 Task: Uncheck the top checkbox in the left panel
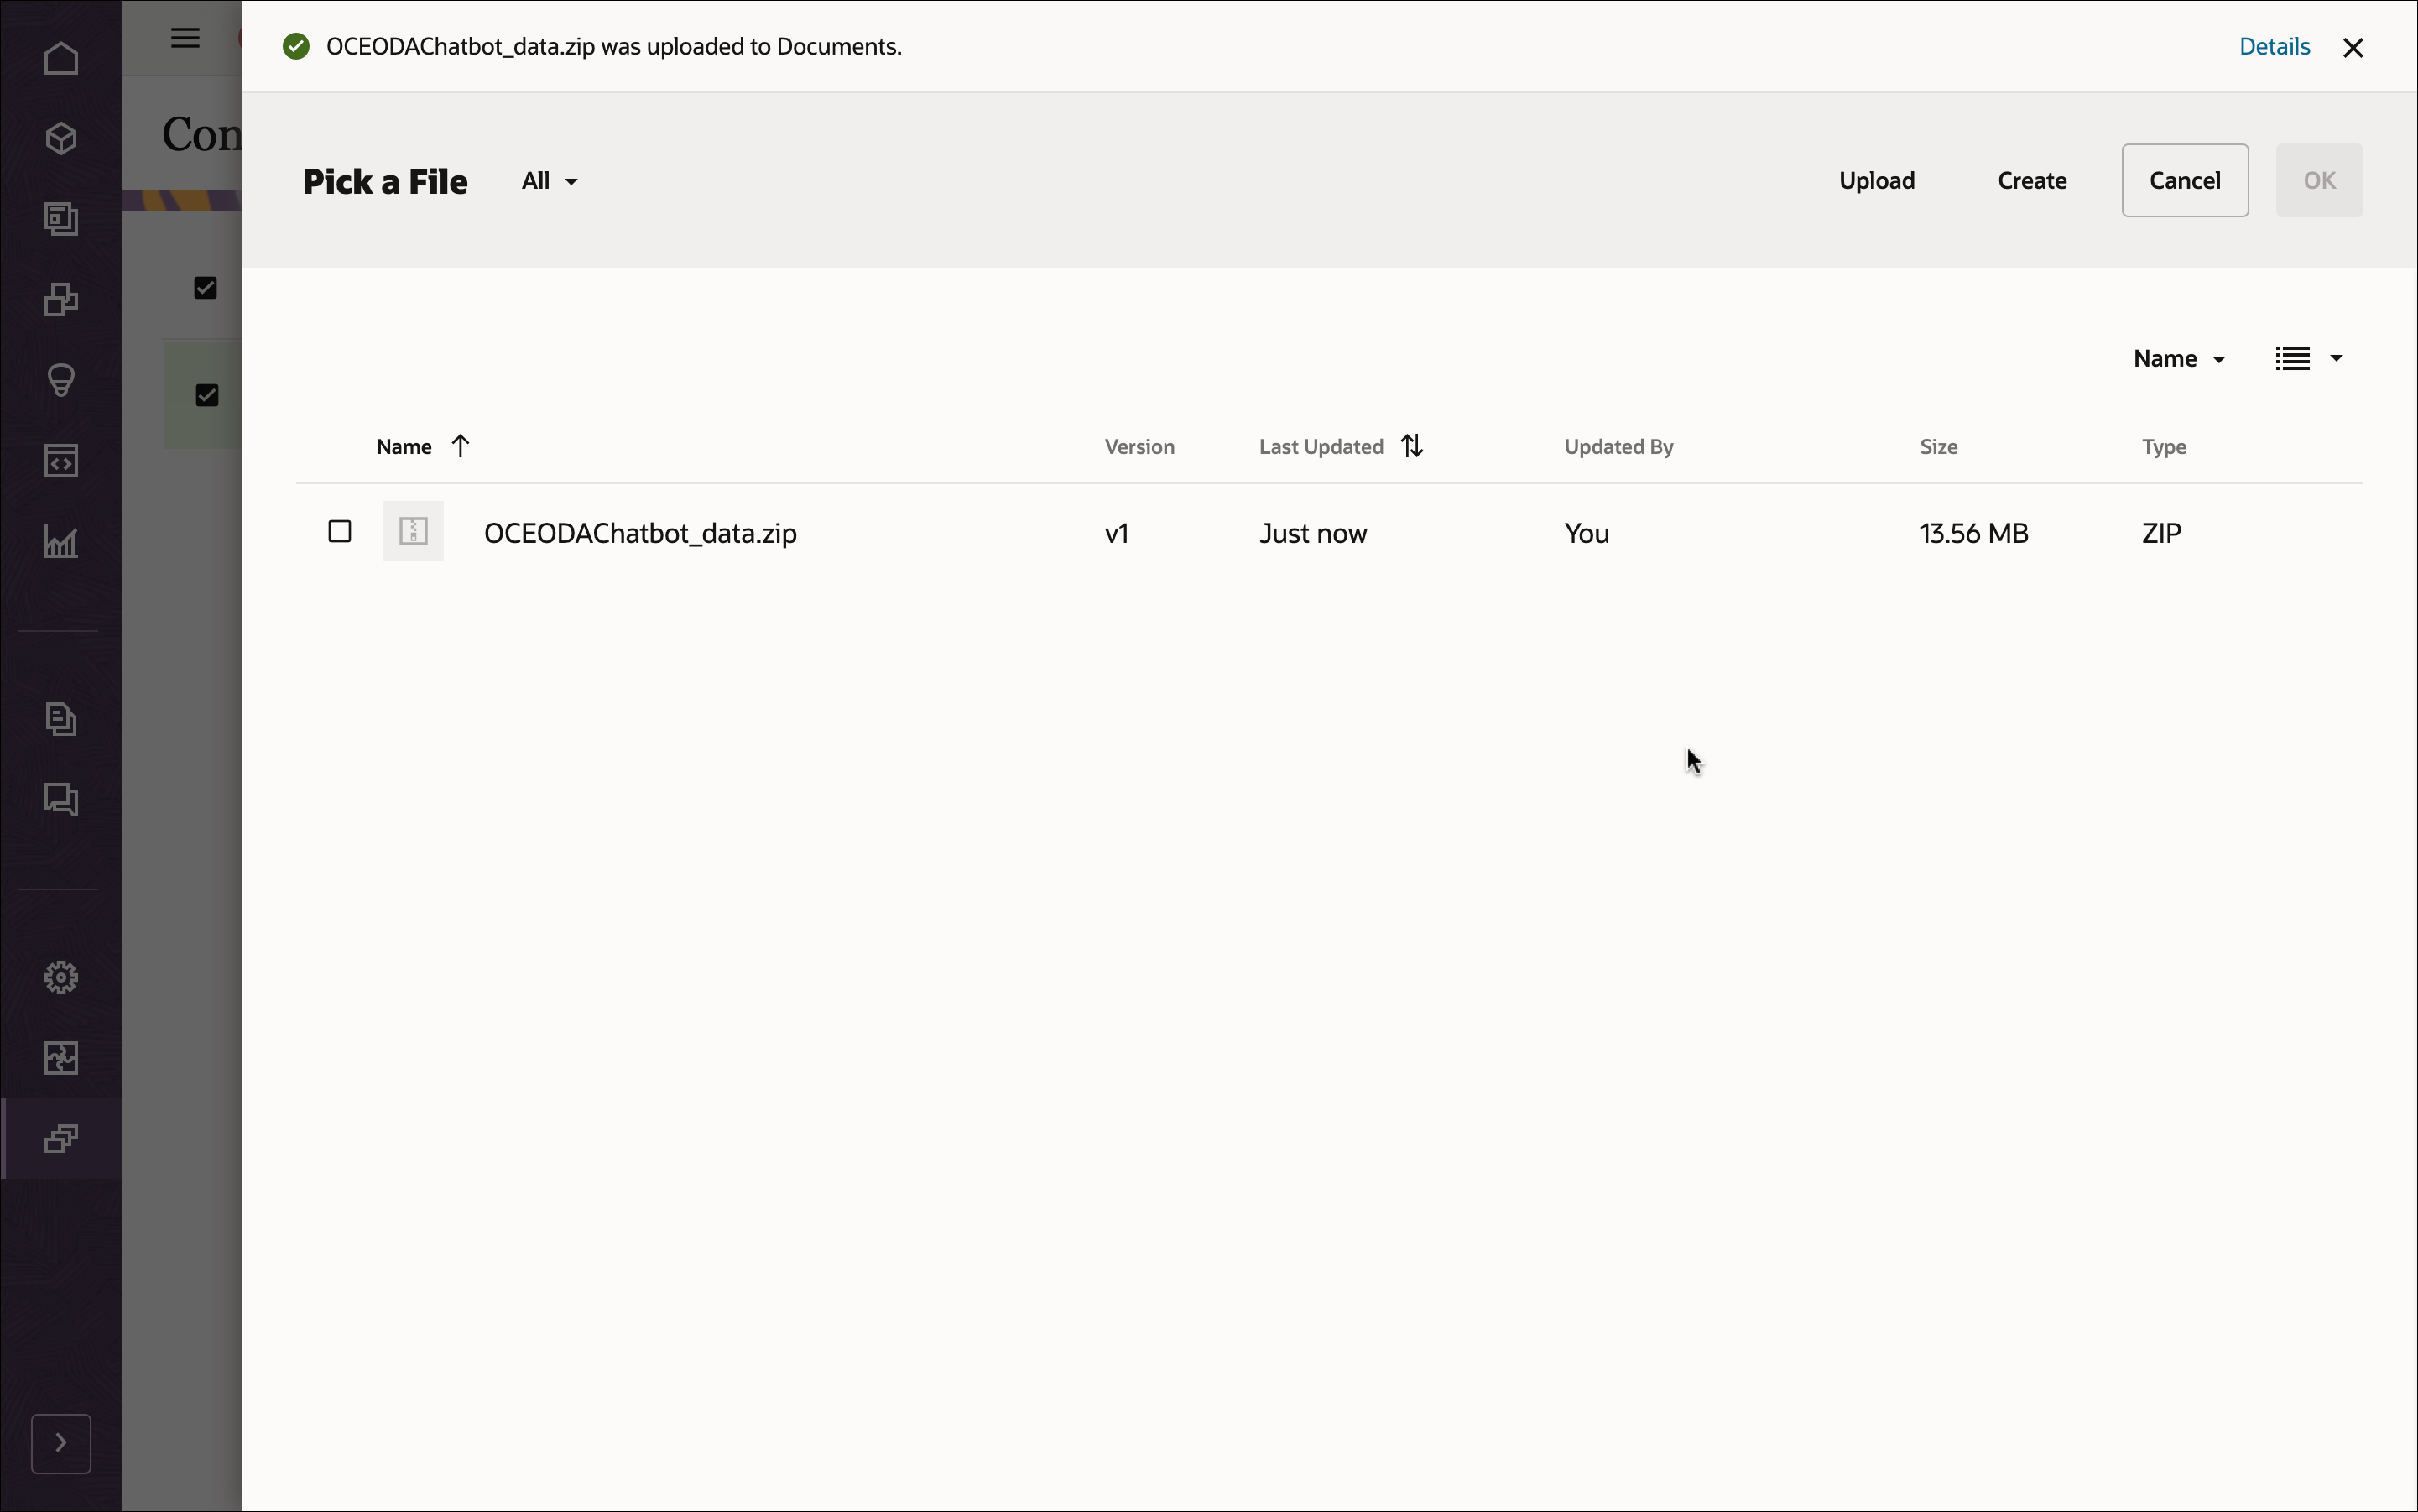pyautogui.click(x=206, y=287)
